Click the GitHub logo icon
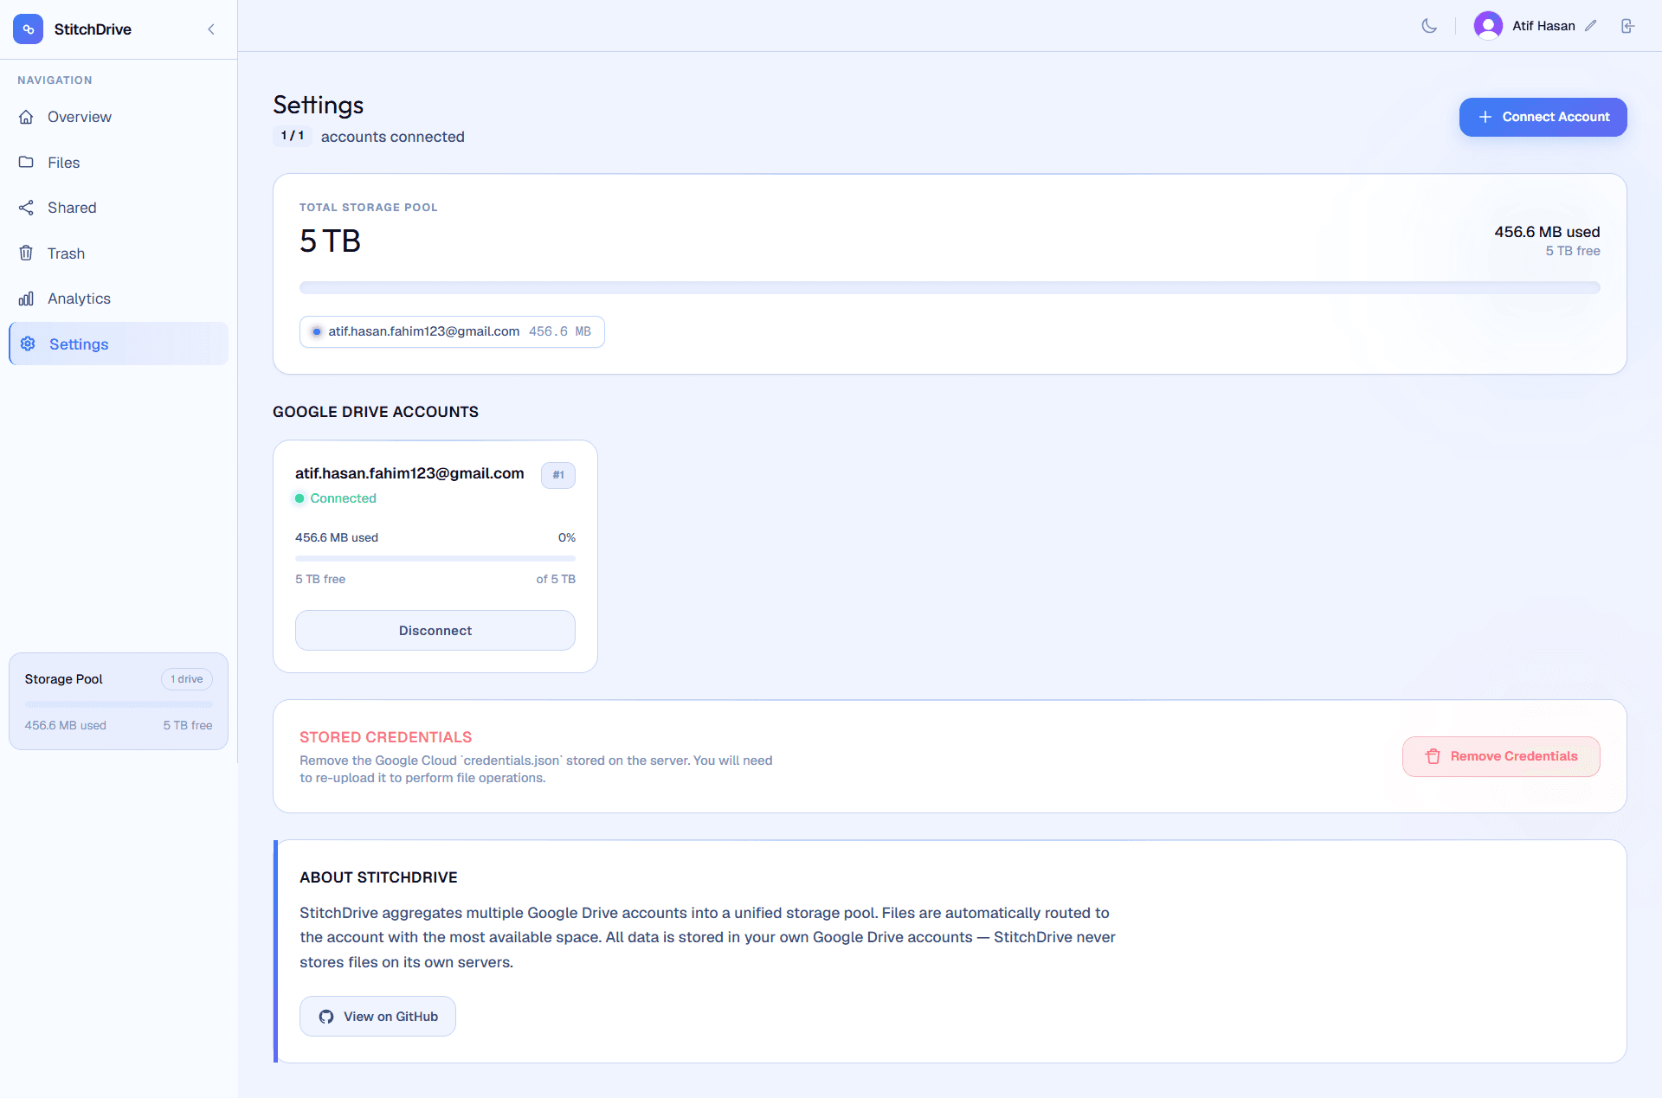 326,1017
